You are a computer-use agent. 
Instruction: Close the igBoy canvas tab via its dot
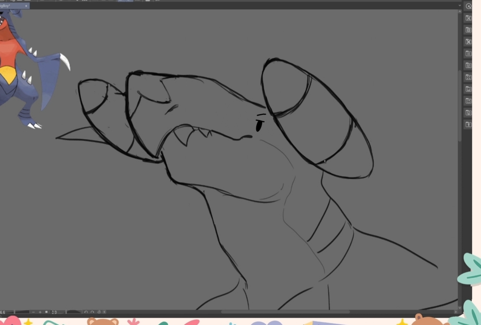pos(26,6)
